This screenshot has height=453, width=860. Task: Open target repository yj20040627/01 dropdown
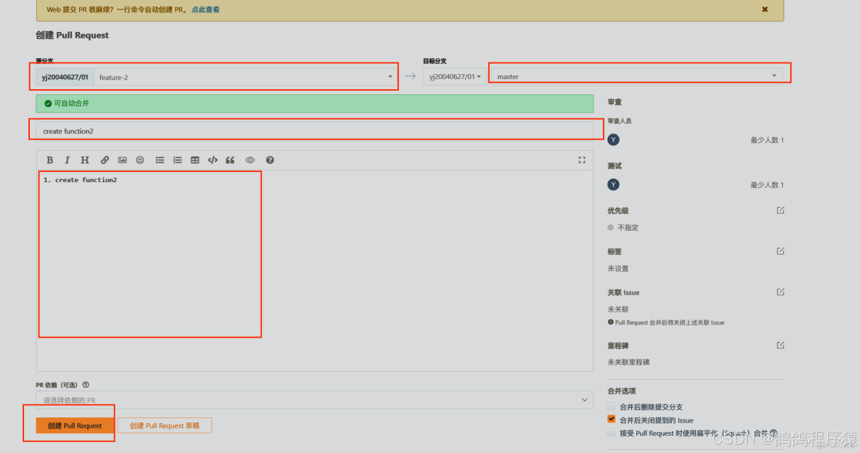(455, 76)
